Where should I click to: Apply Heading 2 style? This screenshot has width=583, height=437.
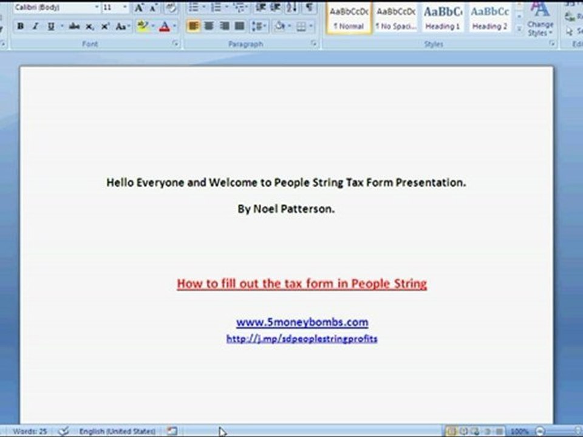tap(489, 18)
